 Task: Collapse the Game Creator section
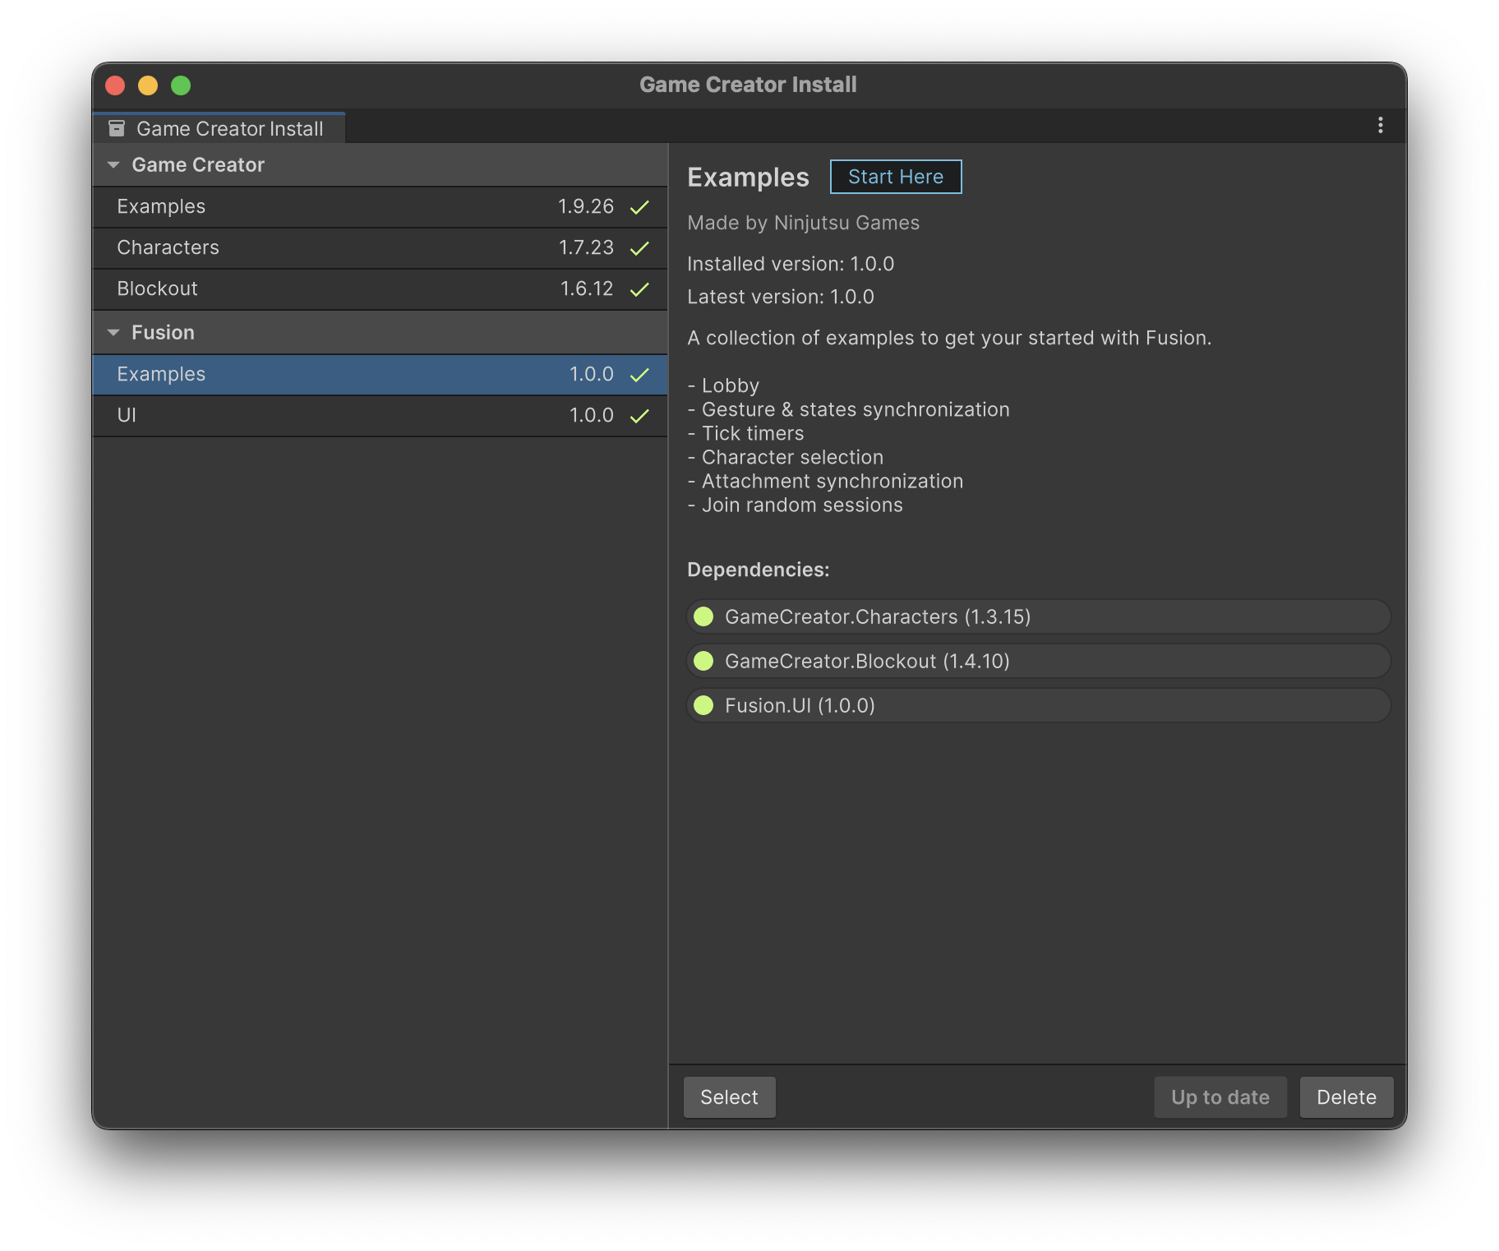pos(114,165)
